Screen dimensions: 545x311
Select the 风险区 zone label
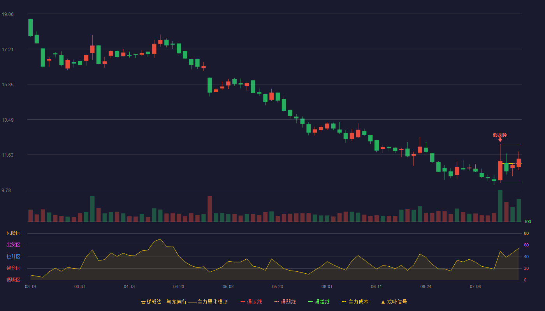click(13, 233)
